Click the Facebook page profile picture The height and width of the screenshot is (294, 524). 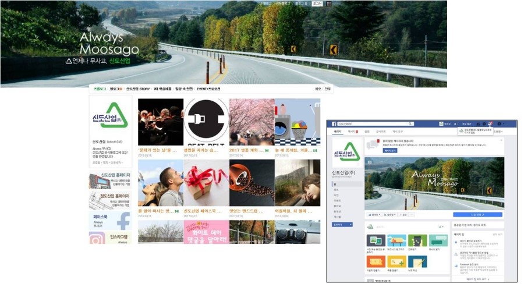(x=346, y=153)
